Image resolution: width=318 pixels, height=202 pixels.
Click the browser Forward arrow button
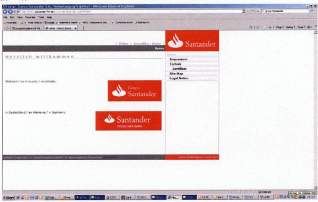10,12
